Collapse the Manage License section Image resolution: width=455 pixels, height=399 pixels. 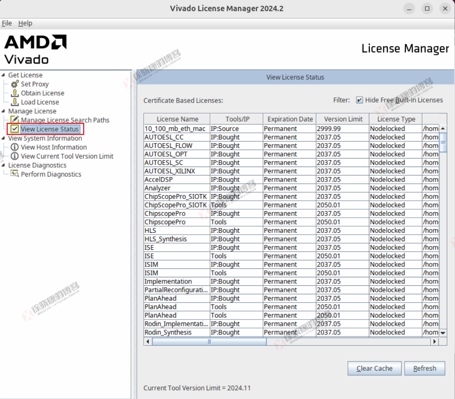(4, 111)
